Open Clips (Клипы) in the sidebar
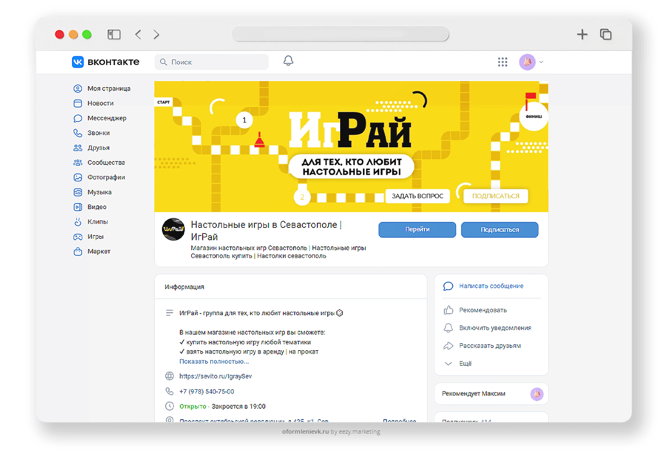Viewport: 663px width, 458px height. pos(97,222)
